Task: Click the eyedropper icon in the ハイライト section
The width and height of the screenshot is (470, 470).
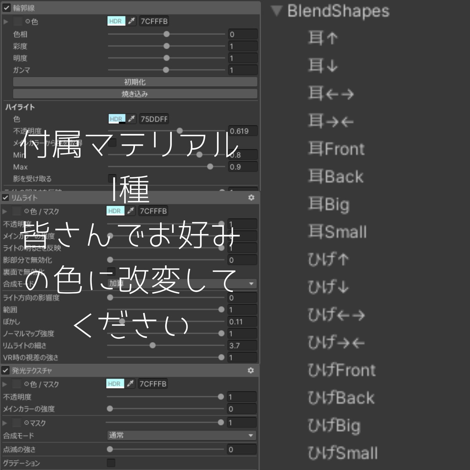Action: (x=132, y=118)
